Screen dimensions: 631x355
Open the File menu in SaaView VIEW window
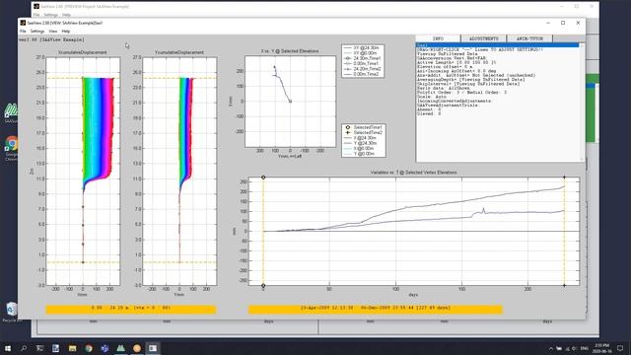click(23, 31)
